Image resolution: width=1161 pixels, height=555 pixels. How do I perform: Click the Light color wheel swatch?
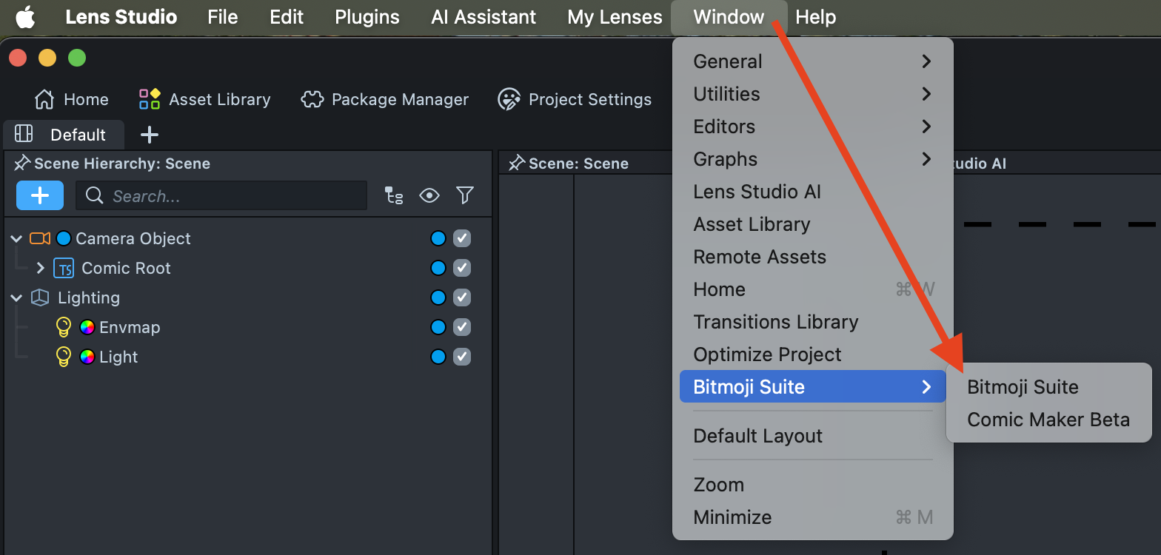coord(87,357)
